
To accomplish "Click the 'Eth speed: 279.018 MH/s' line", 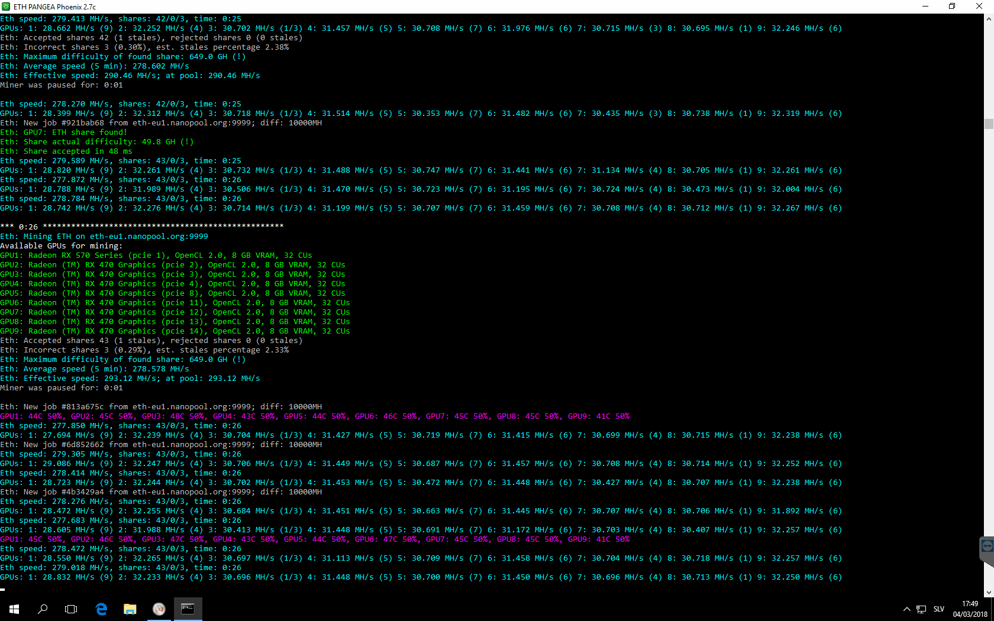I will click(x=121, y=568).
